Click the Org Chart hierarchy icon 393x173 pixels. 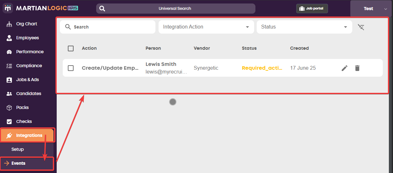coord(9,24)
